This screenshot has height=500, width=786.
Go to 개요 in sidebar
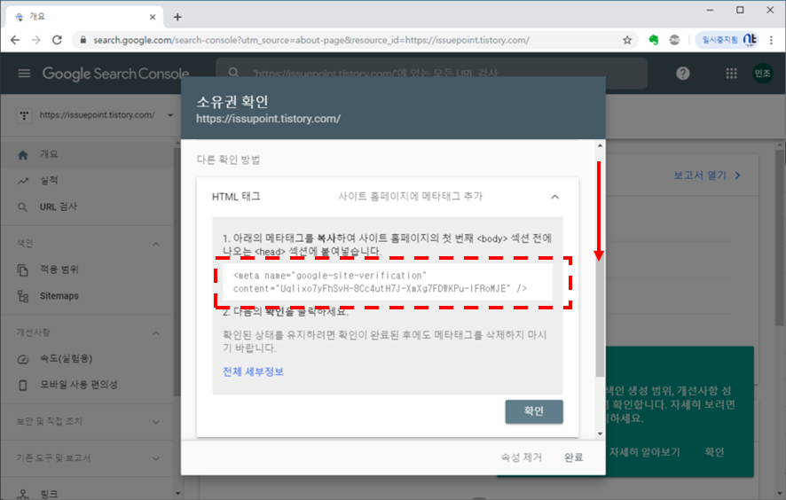(86, 154)
